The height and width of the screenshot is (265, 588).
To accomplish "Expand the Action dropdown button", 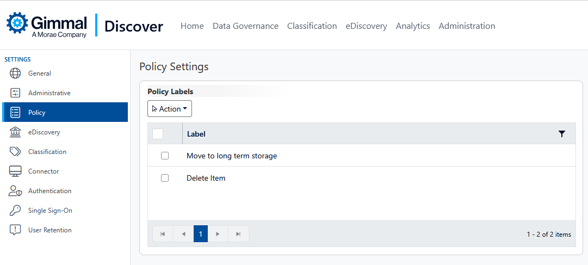I will pyautogui.click(x=170, y=109).
